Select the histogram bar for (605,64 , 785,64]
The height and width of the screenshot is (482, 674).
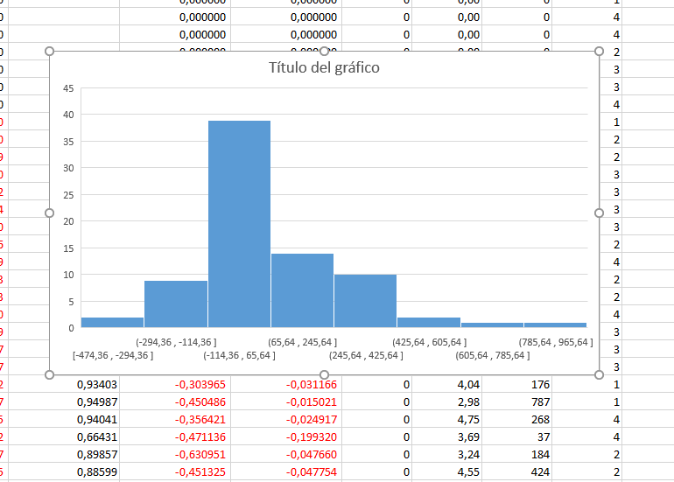click(x=492, y=325)
